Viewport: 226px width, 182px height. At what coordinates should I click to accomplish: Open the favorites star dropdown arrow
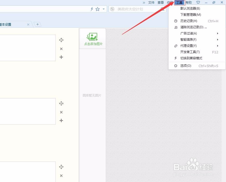tap(103, 9)
